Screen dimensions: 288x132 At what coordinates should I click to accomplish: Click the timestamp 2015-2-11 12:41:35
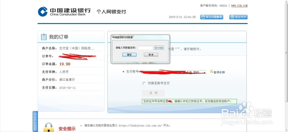(x=182, y=17)
